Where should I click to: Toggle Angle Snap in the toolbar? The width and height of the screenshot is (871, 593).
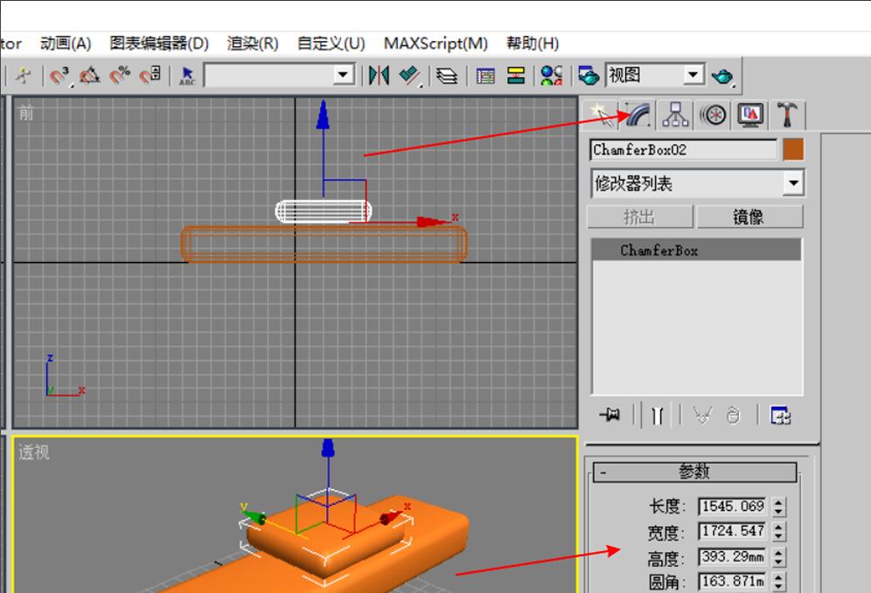(x=89, y=76)
